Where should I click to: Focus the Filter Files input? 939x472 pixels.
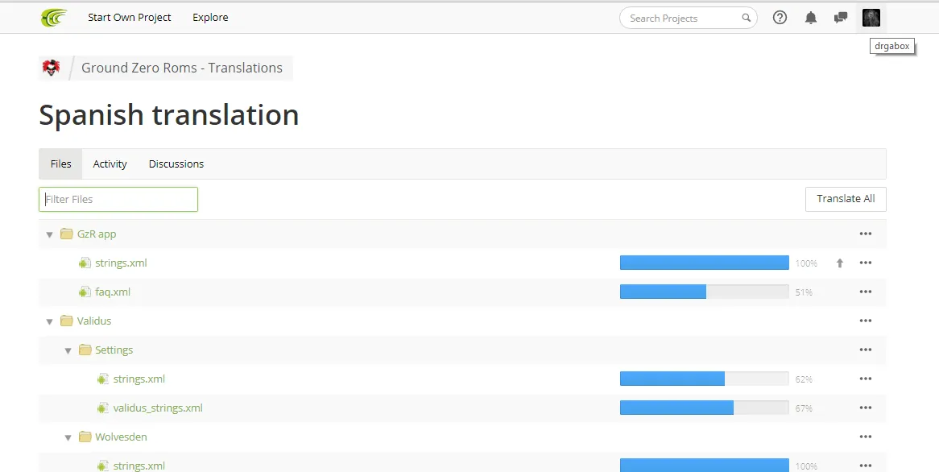click(118, 200)
